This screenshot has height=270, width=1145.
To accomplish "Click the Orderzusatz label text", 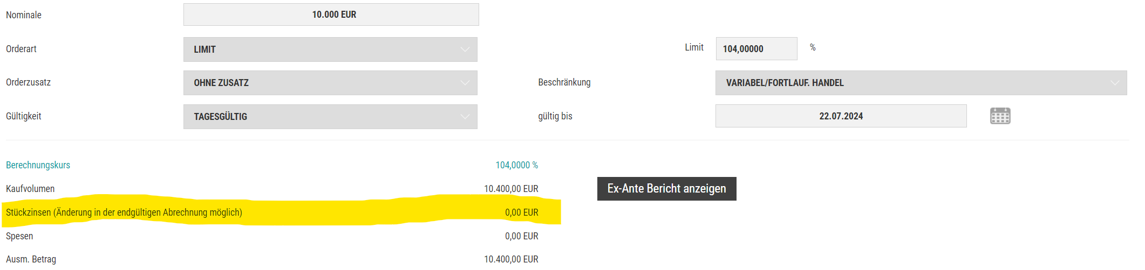I will click(x=28, y=82).
